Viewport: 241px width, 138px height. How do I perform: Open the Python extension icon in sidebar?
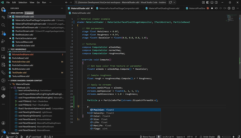(4, 96)
